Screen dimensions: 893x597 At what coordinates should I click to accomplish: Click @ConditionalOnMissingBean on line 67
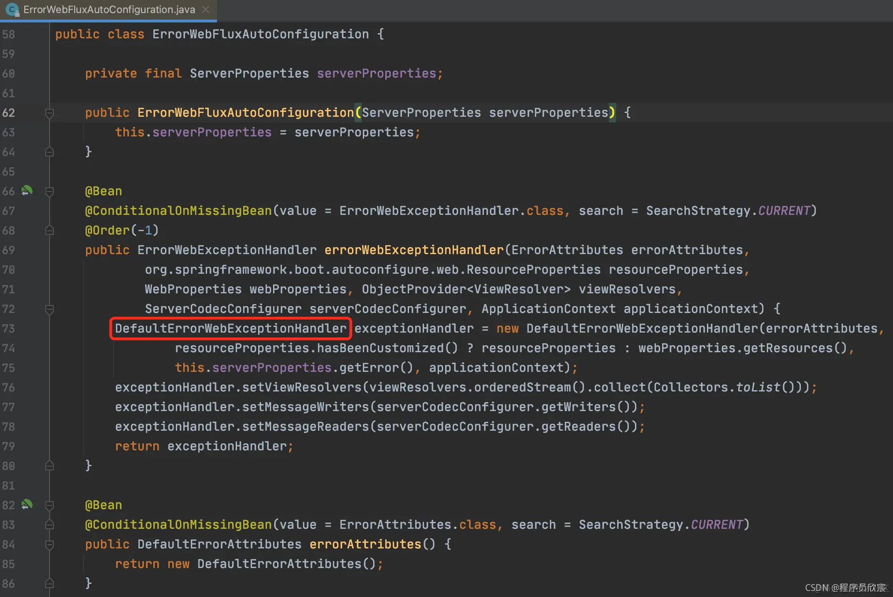tap(178, 211)
